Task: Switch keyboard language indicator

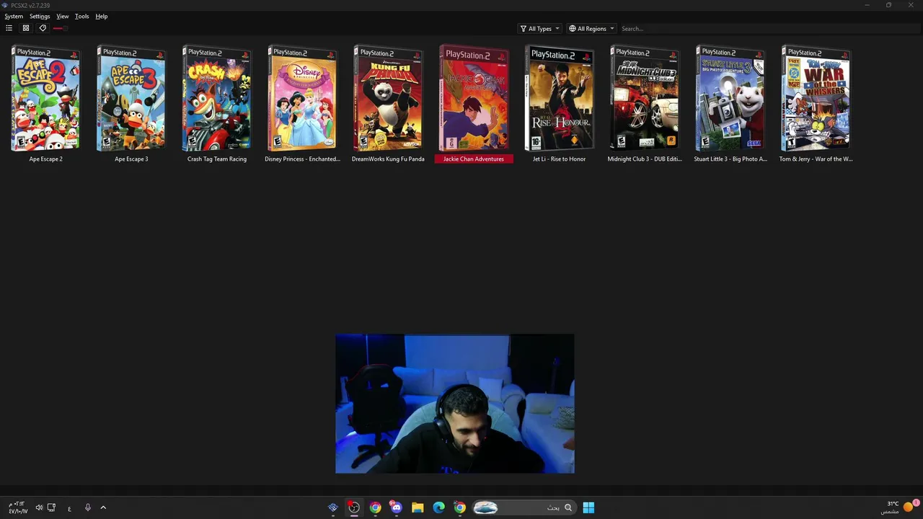Action: [x=69, y=508]
